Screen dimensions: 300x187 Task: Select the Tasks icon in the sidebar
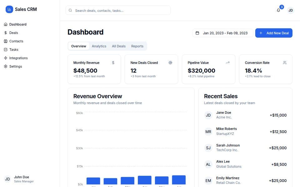pyautogui.click(x=6, y=50)
